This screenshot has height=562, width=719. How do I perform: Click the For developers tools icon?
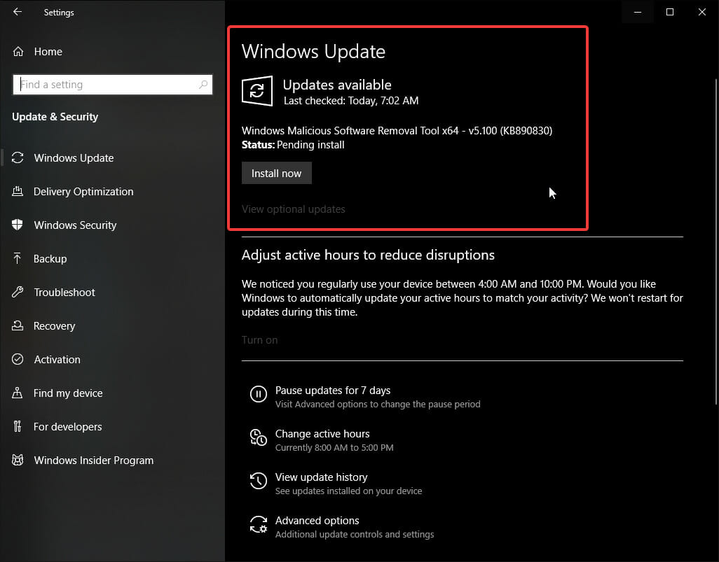(x=18, y=426)
